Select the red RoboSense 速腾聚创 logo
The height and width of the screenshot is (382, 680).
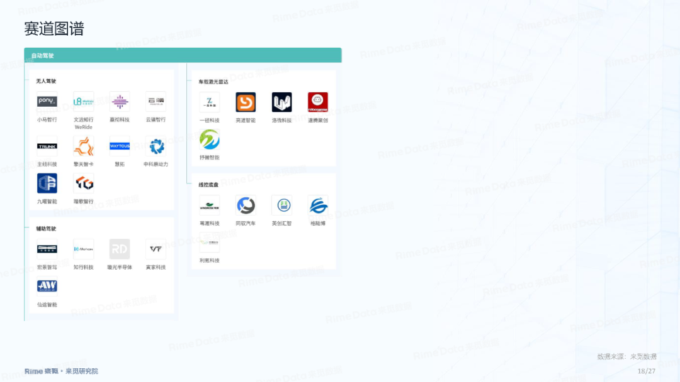click(x=317, y=102)
